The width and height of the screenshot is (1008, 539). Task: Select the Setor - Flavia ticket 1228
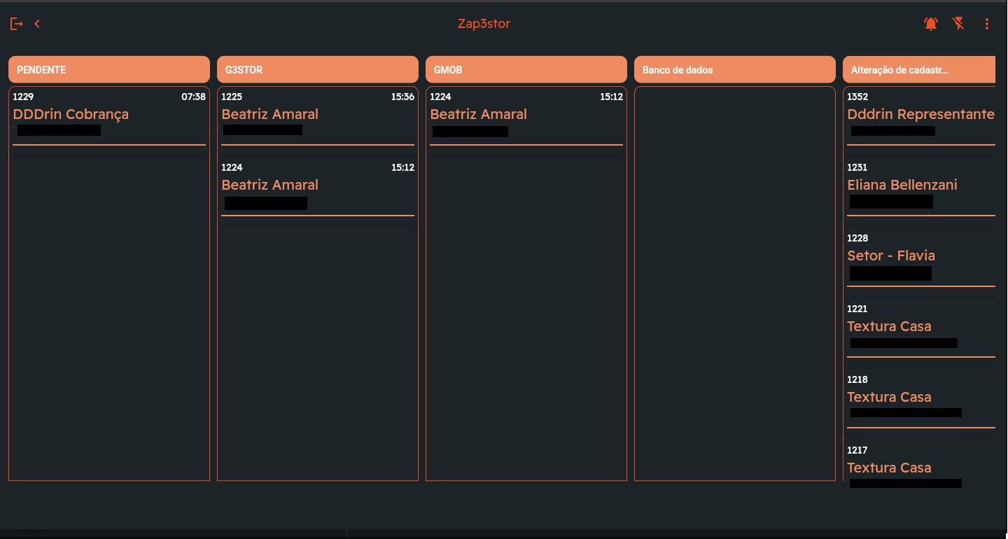[920, 256]
